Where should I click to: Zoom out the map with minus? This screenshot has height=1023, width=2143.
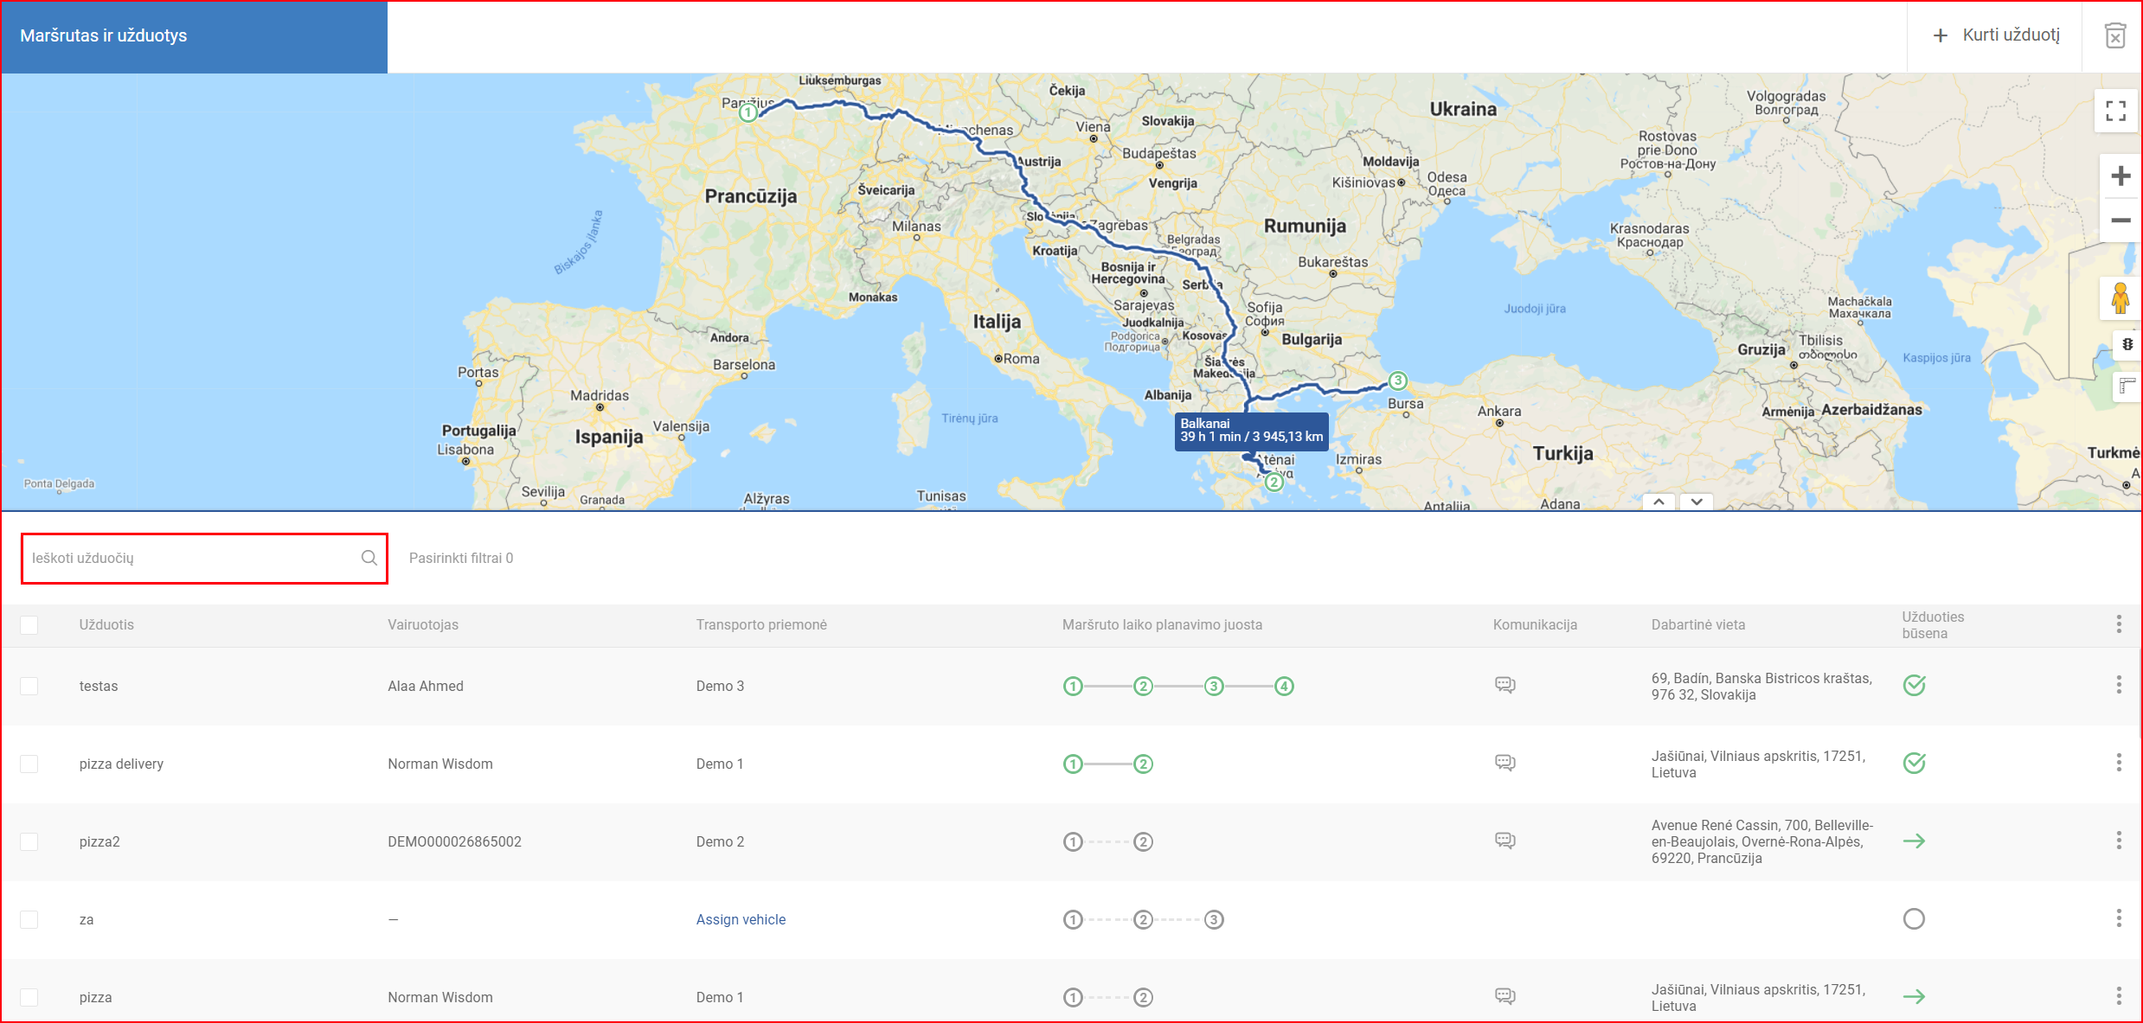point(2121,221)
